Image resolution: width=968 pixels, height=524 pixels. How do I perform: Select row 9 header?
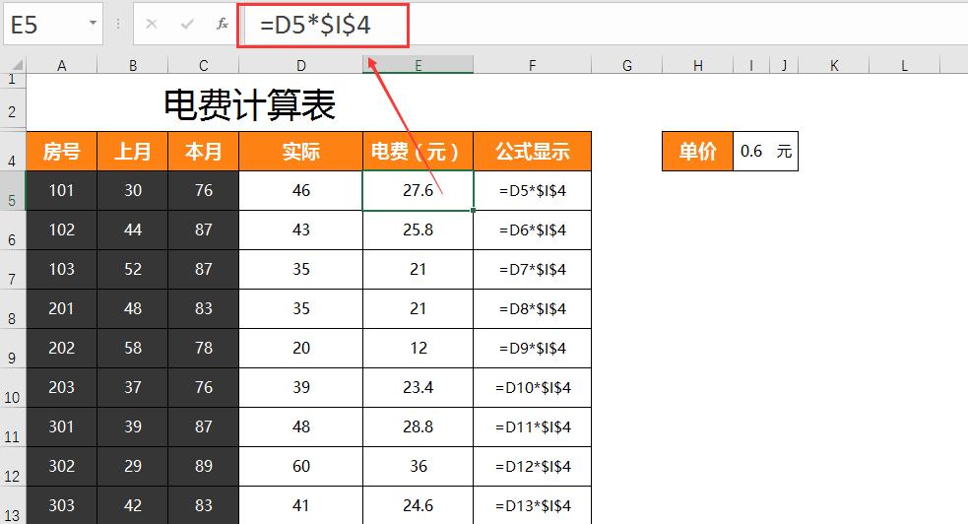point(13,349)
